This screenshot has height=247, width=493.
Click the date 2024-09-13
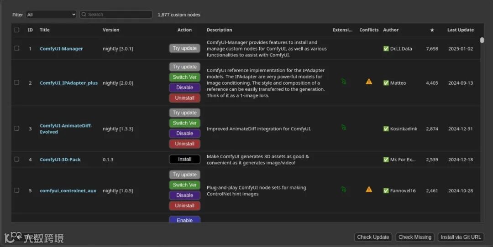461,83
